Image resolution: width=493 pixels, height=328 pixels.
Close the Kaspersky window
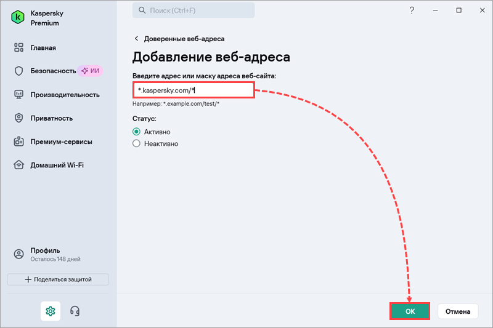[x=483, y=10]
